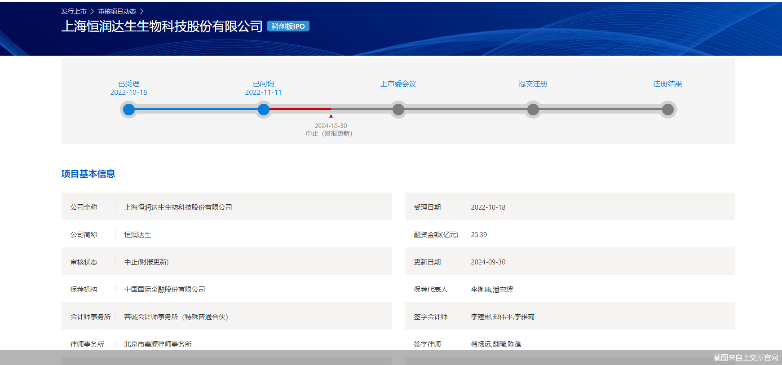The image size is (782, 365).
Task: Click the 公司简称 value 恒润达生
Action: coord(138,234)
